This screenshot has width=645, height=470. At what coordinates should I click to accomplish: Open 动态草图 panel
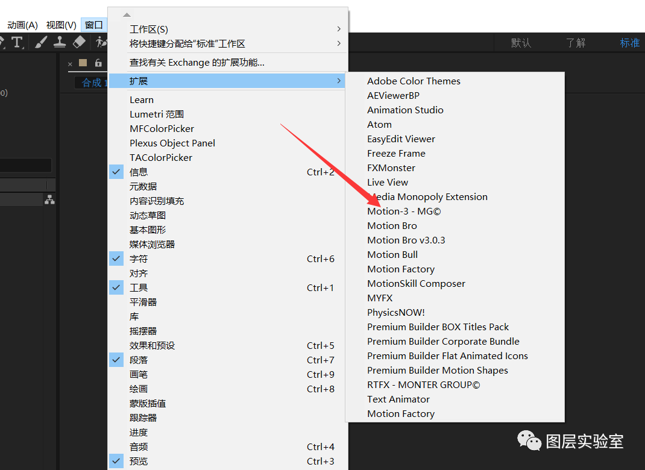point(227,215)
